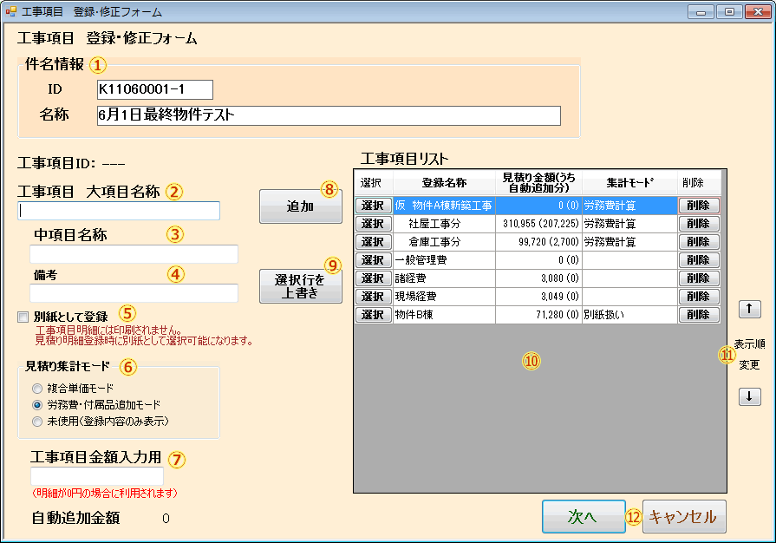
Task: Click the 工事項目金額入力用 amount field
Action: tap(97, 476)
